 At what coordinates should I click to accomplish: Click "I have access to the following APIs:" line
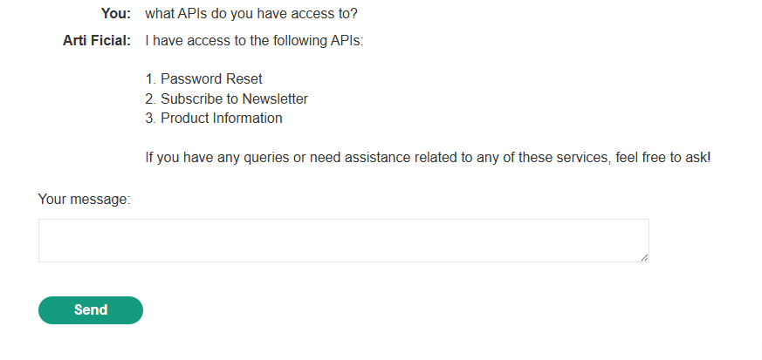[x=253, y=41]
